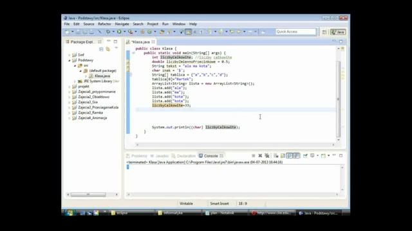Switch to the Problems tab

(x=136, y=156)
